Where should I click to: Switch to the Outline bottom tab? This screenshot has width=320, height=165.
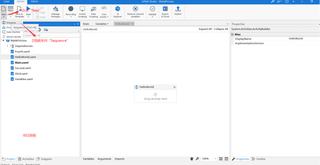tap(258, 159)
